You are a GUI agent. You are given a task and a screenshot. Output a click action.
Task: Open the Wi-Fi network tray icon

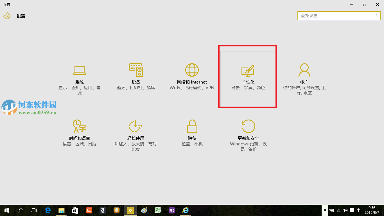[x=338, y=210]
